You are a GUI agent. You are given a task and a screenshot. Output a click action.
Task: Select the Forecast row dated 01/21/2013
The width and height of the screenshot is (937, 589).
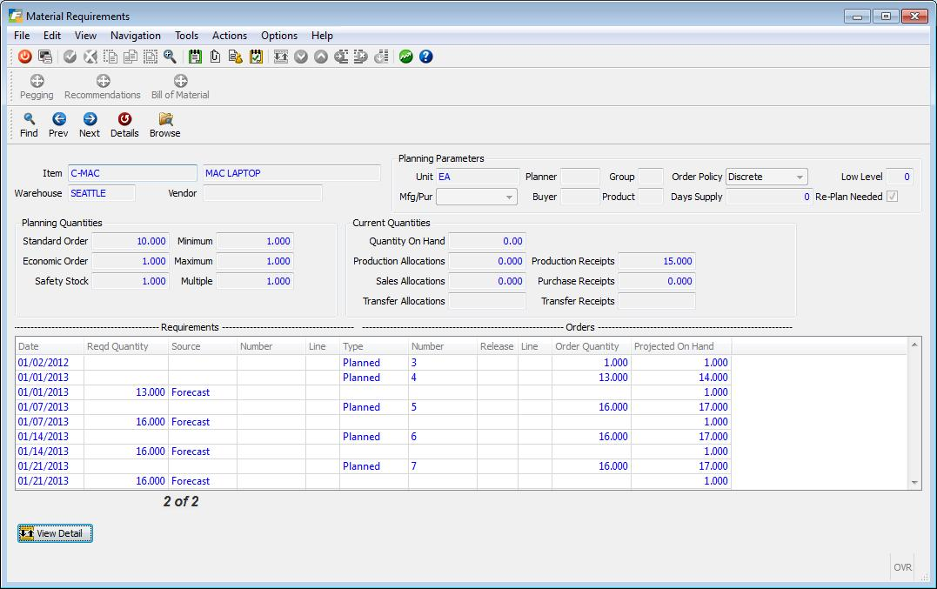(191, 481)
